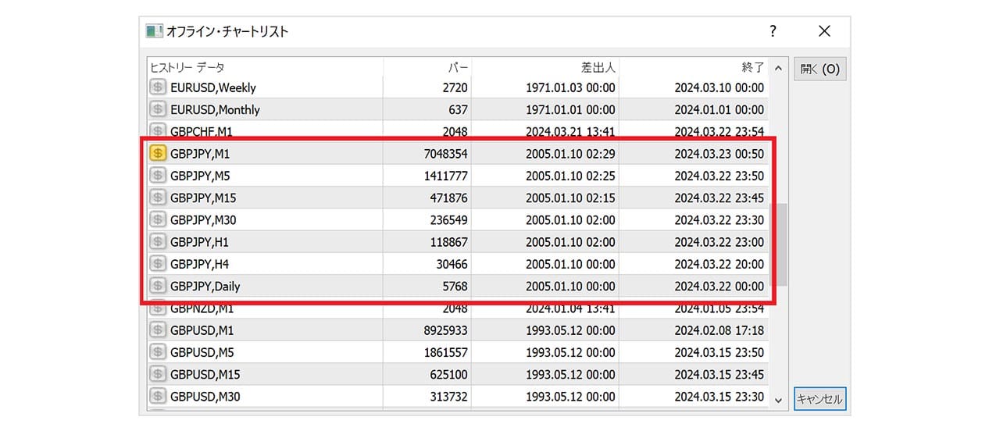Click the dollar icon next to GBPJPY,H4
Image resolution: width=989 pixels, height=431 pixels.
pyautogui.click(x=157, y=264)
